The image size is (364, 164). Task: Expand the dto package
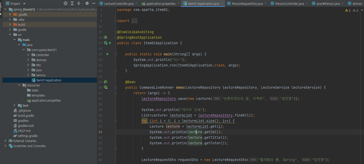pos(28,65)
